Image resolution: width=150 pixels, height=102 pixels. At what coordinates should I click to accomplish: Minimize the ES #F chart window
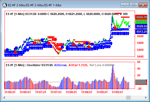click(x=125, y=5)
